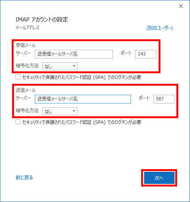Viewport: 190px width, 202px height.
Task: Expand the outgoing encryption dropdown arrow
Action: click(74, 111)
